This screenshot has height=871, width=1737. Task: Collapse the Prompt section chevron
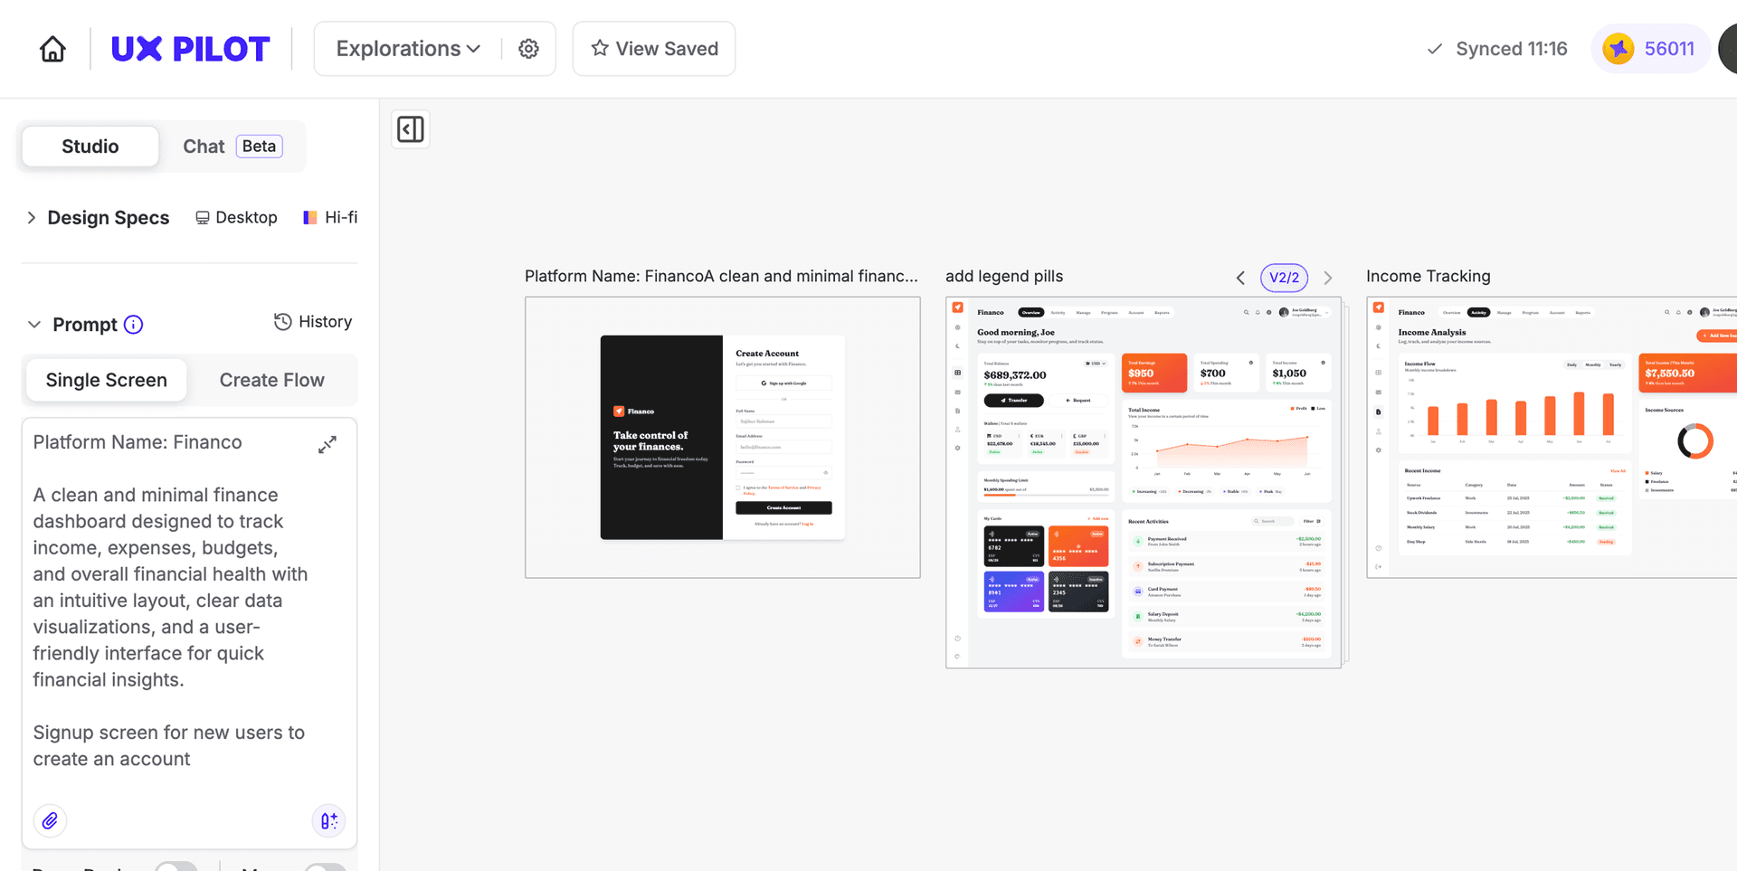point(33,324)
